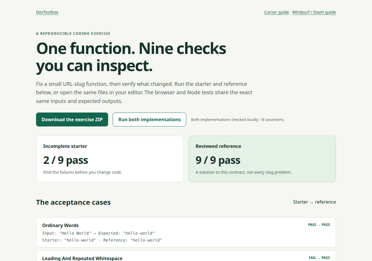Click 'A solution to this contract' note
372x261 pixels.
pos(244,172)
